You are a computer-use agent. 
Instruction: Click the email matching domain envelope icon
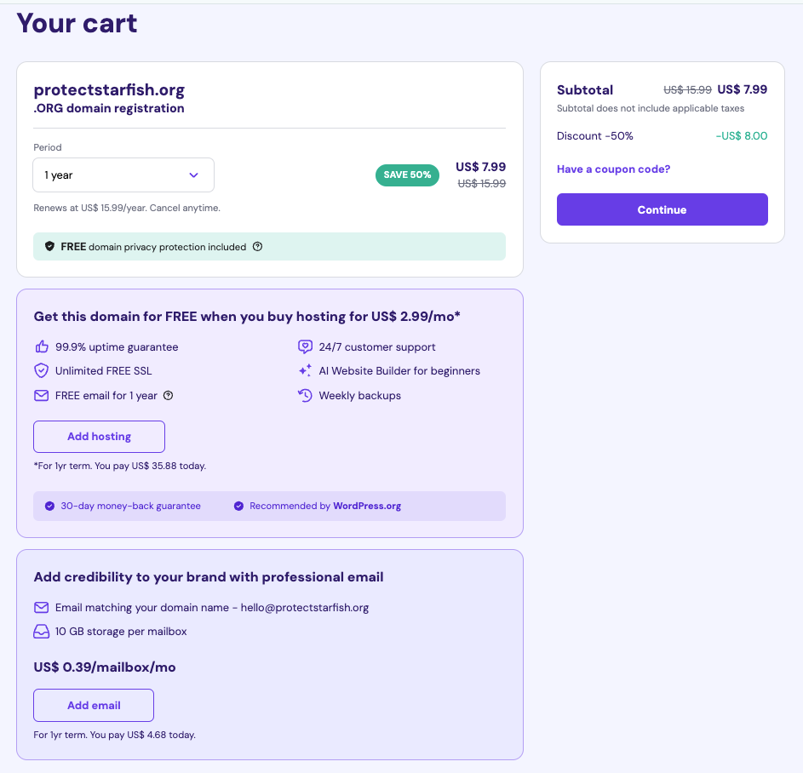tap(41, 607)
